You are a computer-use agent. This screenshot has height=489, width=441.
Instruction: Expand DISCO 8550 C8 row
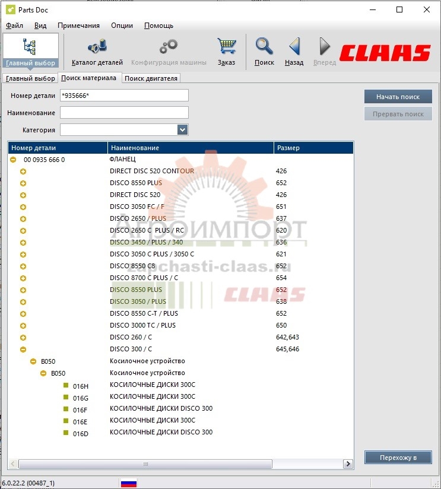tap(23, 266)
